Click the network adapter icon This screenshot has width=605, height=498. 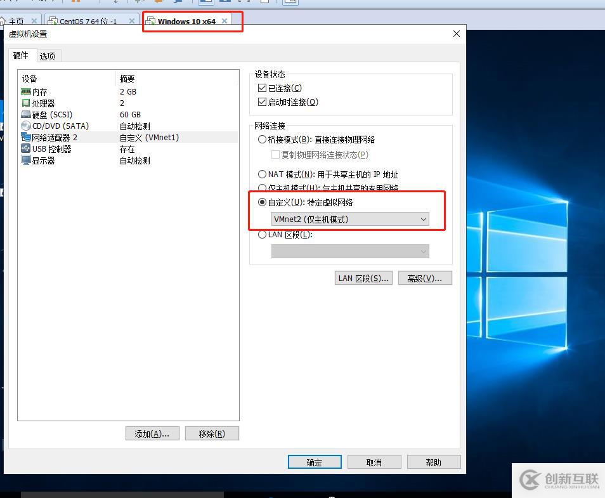point(26,137)
